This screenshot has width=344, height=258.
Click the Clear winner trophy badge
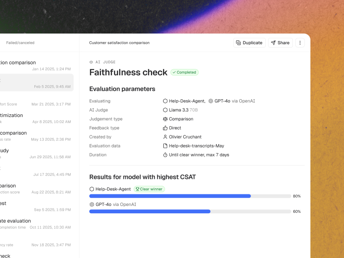[x=149, y=189]
